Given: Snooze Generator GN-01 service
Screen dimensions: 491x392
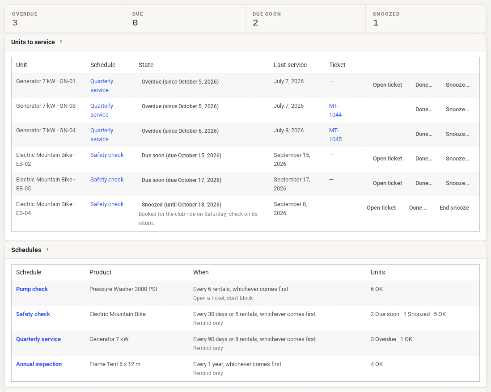Looking at the screenshot, I should click(x=457, y=85).
